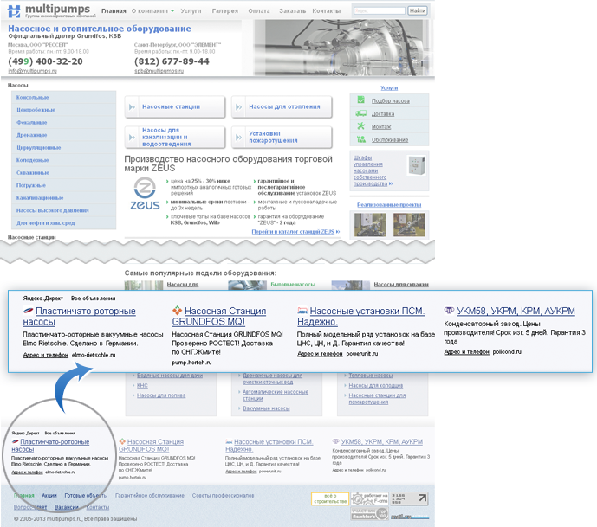597x527 pixels.
Task: Click the ZEUS brand logo
Action: pyautogui.click(x=145, y=194)
